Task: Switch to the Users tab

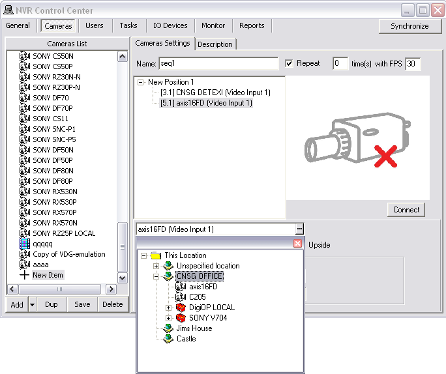Action: (x=95, y=25)
